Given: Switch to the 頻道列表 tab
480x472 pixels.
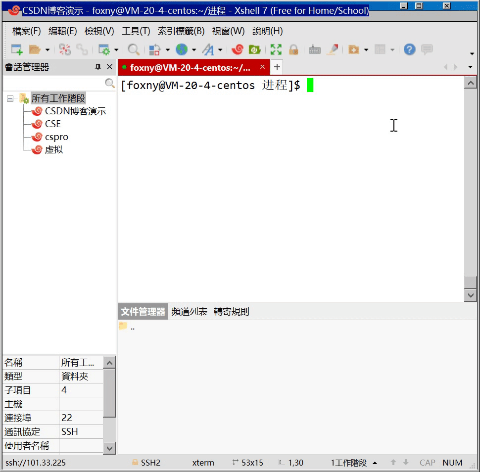Looking at the screenshot, I should pos(189,312).
